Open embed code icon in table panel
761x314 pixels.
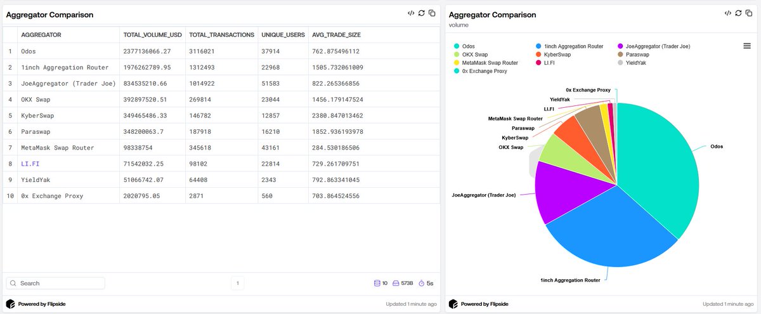[411, 13]
